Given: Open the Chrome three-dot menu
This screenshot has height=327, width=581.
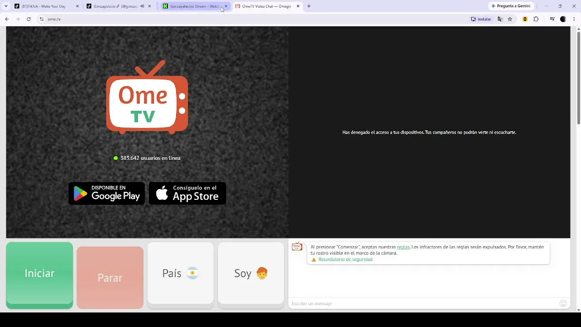Looking at the screenshot, I should pyautogui.click(x=574, y=19).
